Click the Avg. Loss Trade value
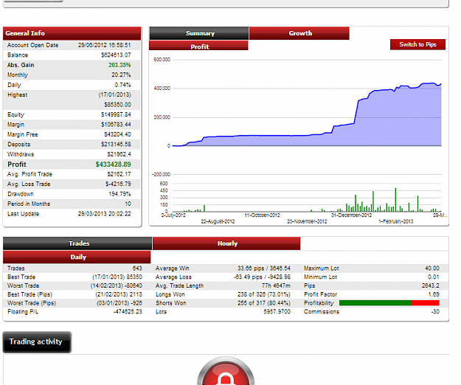461x385 pixels. [x=118, y=184]
